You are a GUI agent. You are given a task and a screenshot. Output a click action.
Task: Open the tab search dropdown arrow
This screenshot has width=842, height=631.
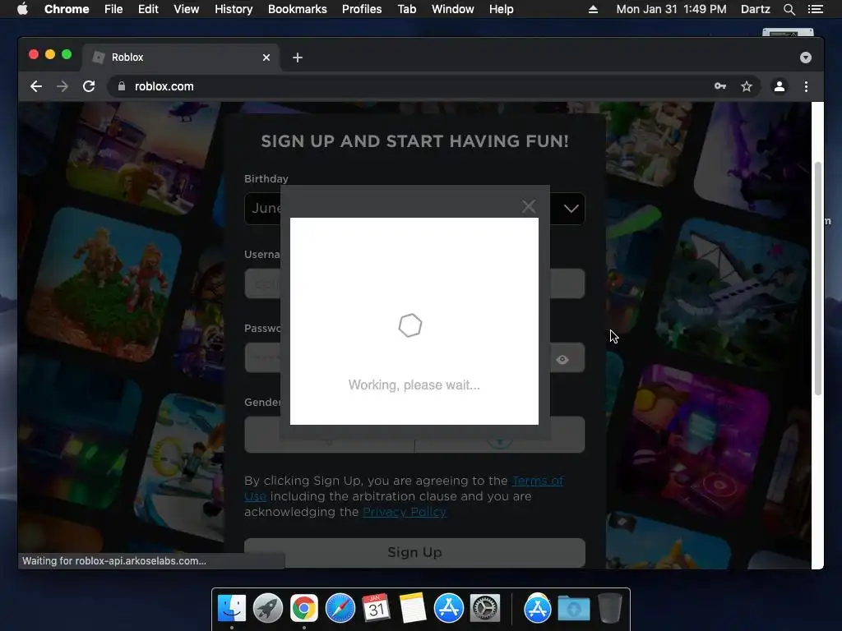806,58
